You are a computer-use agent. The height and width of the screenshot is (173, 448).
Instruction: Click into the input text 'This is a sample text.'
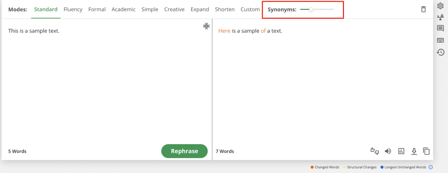pos(34,31)
